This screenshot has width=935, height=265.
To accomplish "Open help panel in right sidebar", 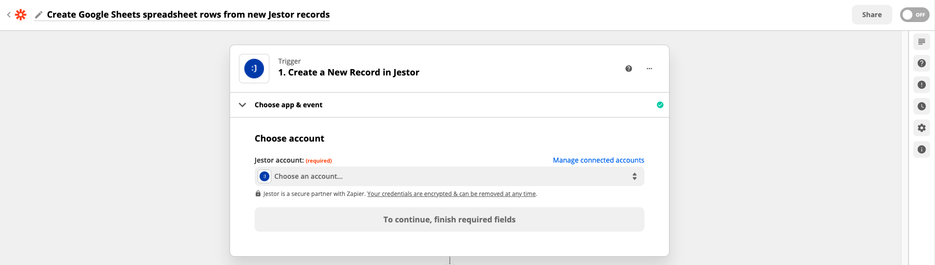I will (x=922, y=63).
